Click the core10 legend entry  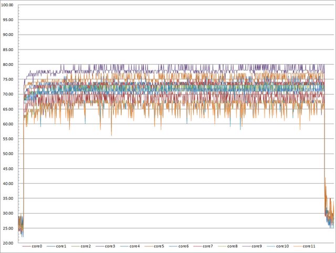[282, 246]
